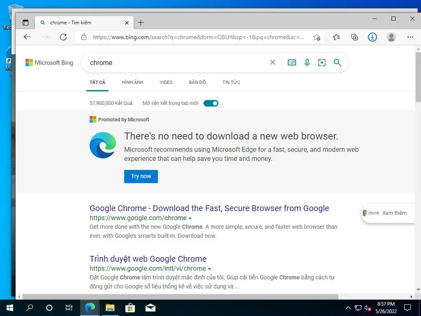
Task: Click the horizontal scrollbar at page bottom
Action: click(x=180, y=297)
